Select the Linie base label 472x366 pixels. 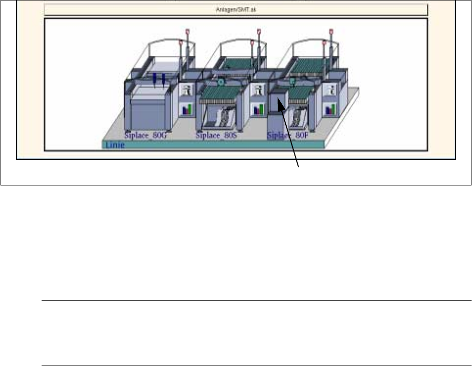coord(115,145)
